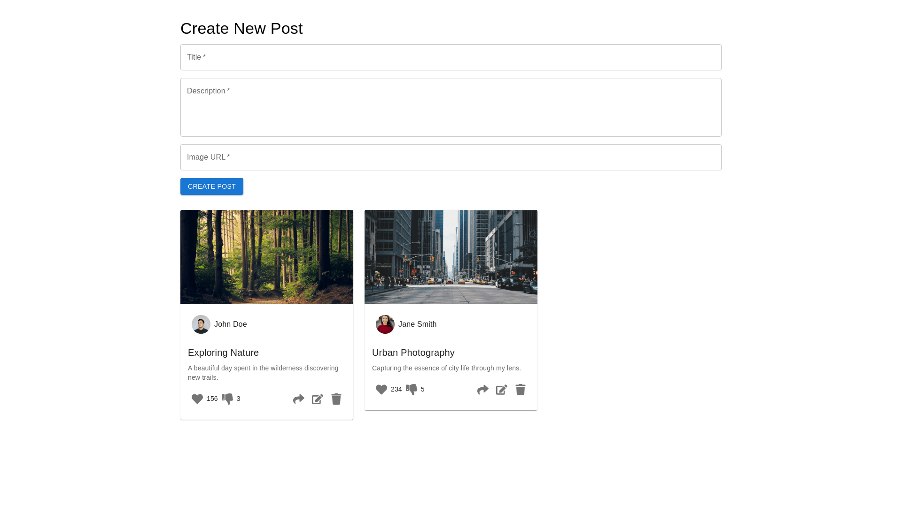Dislike the Urban Photography post
Viewport: 902px width, 507px height.
coord(412,390)
